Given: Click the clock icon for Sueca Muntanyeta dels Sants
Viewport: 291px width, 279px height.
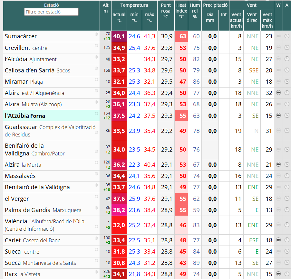Looking at the screenshot, I should click(287, 263).
